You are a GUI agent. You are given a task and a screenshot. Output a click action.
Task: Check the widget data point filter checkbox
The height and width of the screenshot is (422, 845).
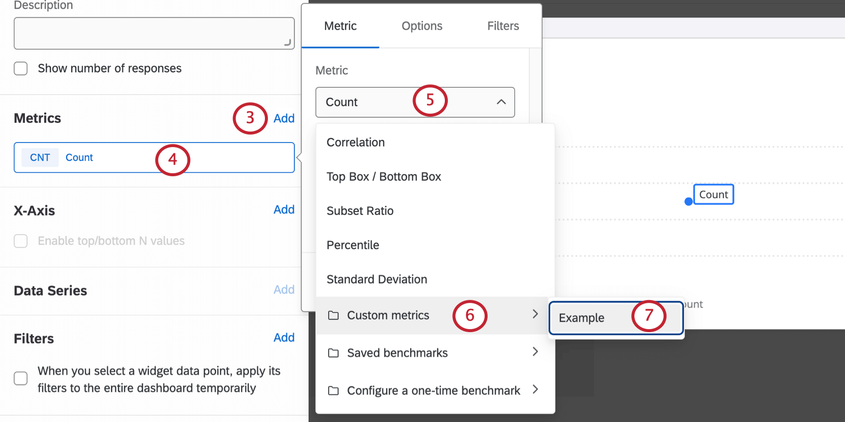(20, 378)
